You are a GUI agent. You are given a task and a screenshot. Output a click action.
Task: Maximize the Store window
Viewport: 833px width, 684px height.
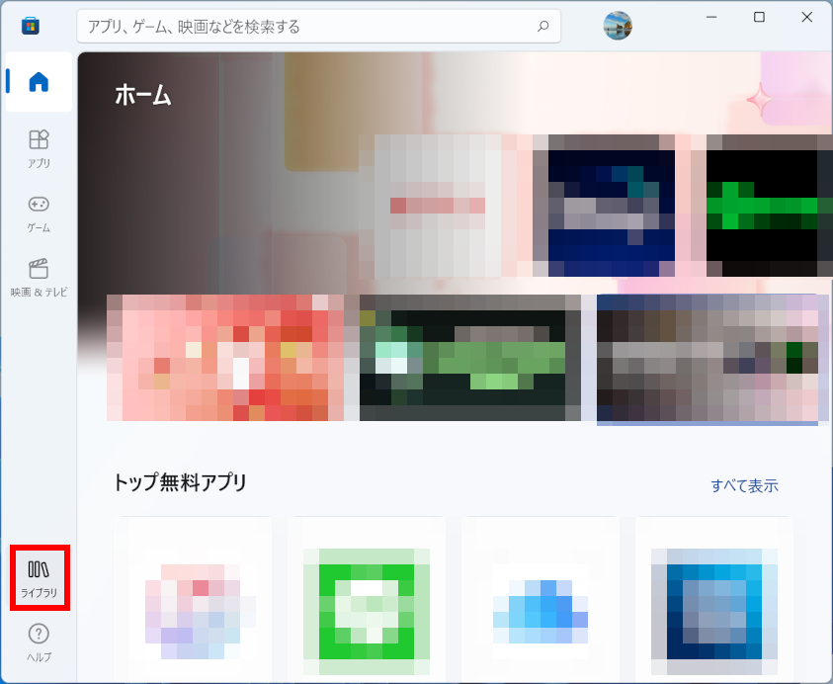coord(759,17)
